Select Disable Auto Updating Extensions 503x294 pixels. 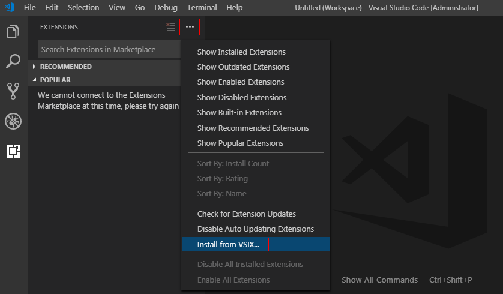pyautogui.click(x=255, y=229)
